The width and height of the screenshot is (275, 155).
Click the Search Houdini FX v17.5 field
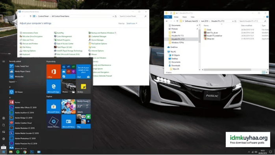pos(253,21)
